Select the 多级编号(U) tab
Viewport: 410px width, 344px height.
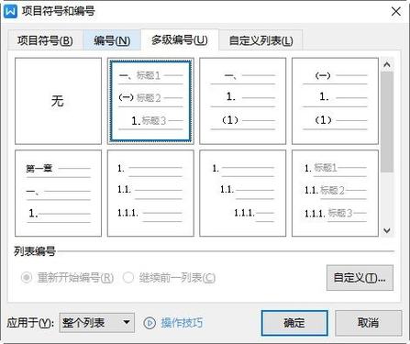tap(180, 39)
